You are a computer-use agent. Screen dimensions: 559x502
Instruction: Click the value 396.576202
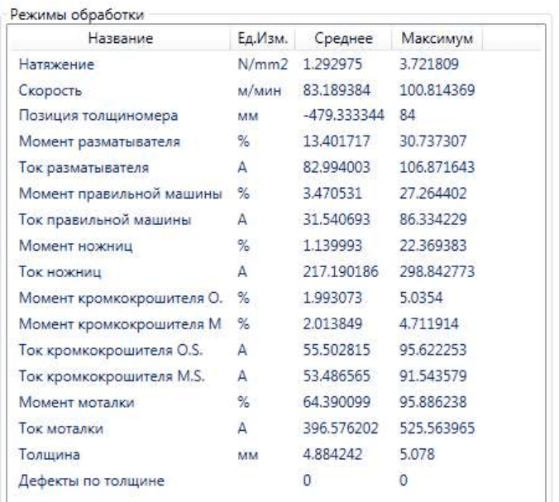point(341,428)
